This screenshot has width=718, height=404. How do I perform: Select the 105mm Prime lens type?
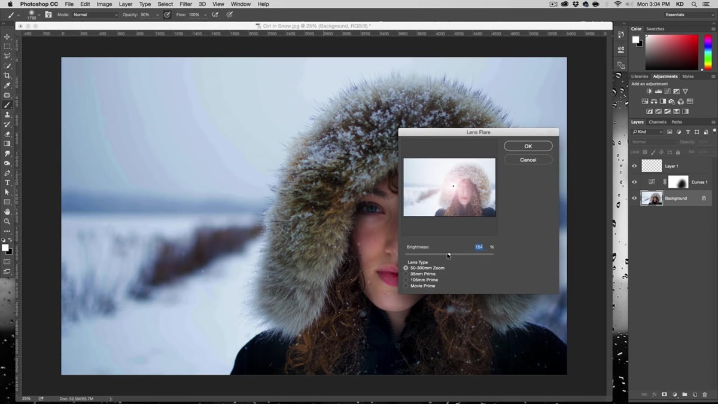421,280
